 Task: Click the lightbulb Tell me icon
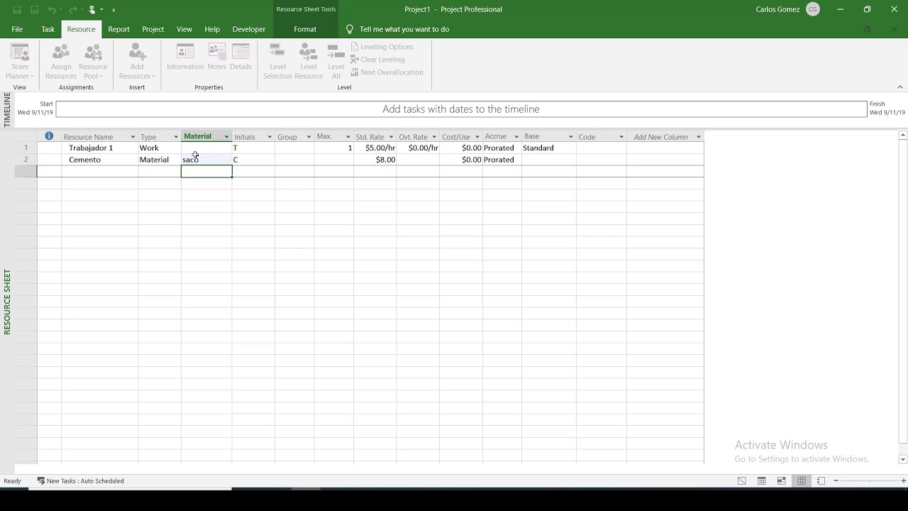point(350,29)
